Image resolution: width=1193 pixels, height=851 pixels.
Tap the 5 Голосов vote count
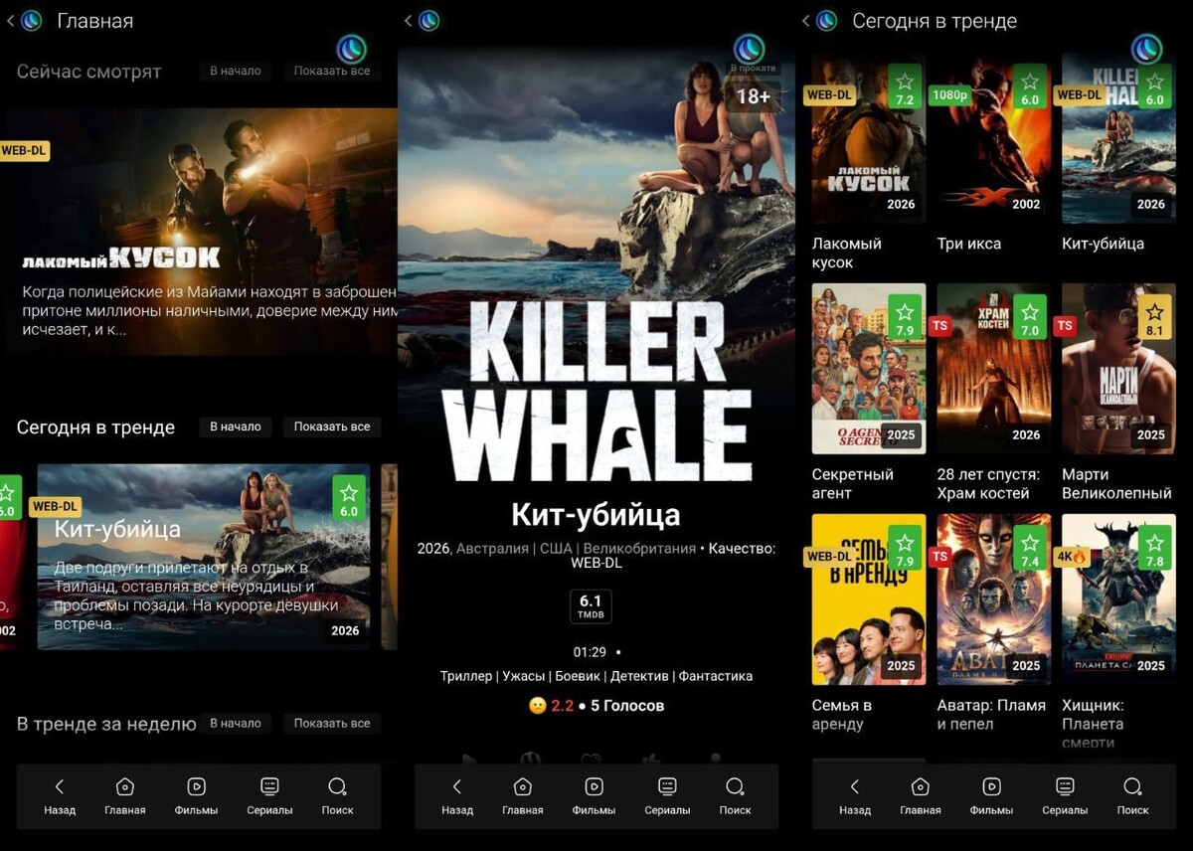pyautogui.click(x=627, y=706)
